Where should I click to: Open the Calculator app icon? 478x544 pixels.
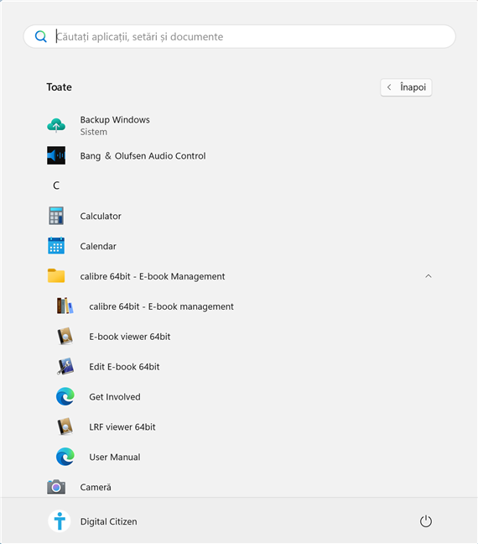(56, 216)
